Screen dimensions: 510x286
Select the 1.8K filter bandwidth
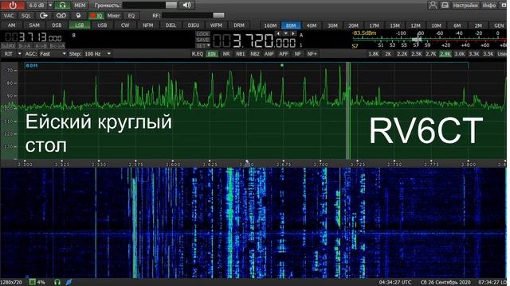coord(374,54)
